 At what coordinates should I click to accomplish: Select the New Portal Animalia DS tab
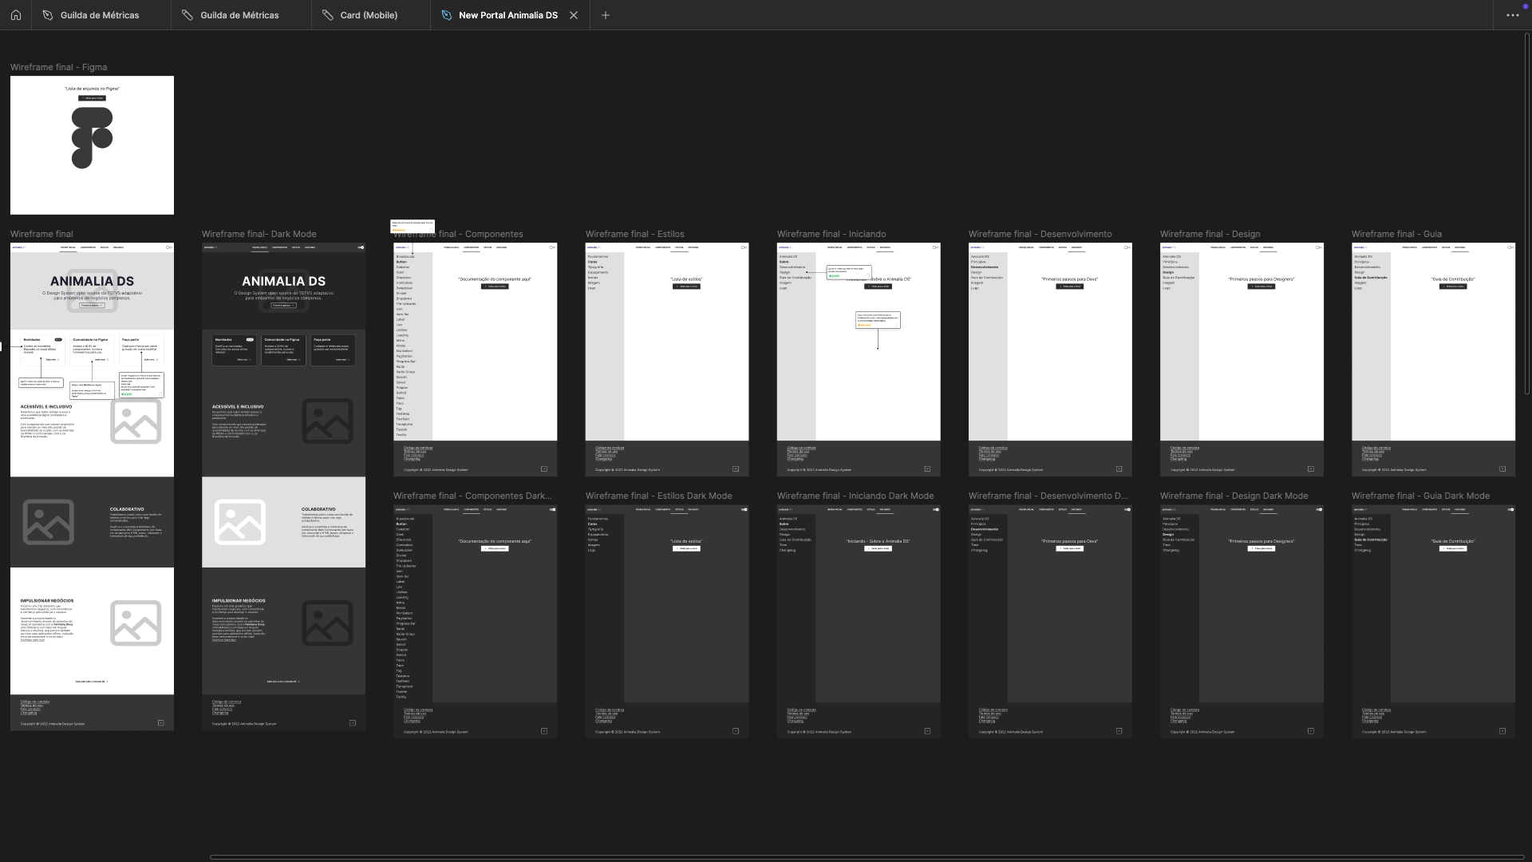[508, 15]
